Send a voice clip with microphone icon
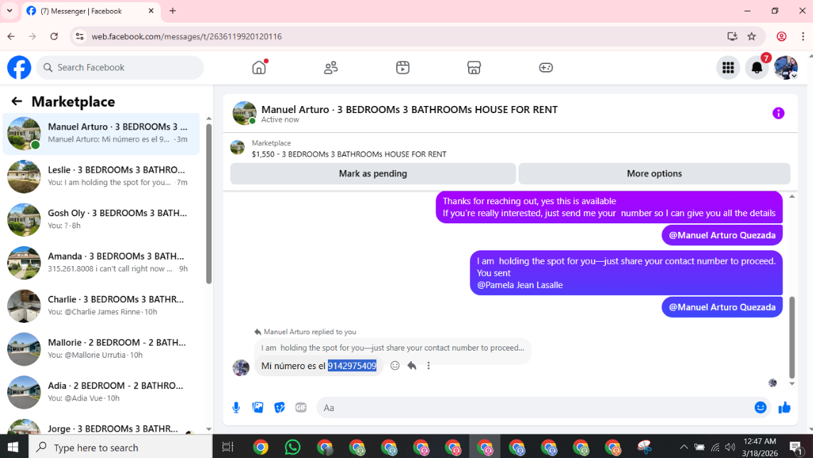 point(236,408)
